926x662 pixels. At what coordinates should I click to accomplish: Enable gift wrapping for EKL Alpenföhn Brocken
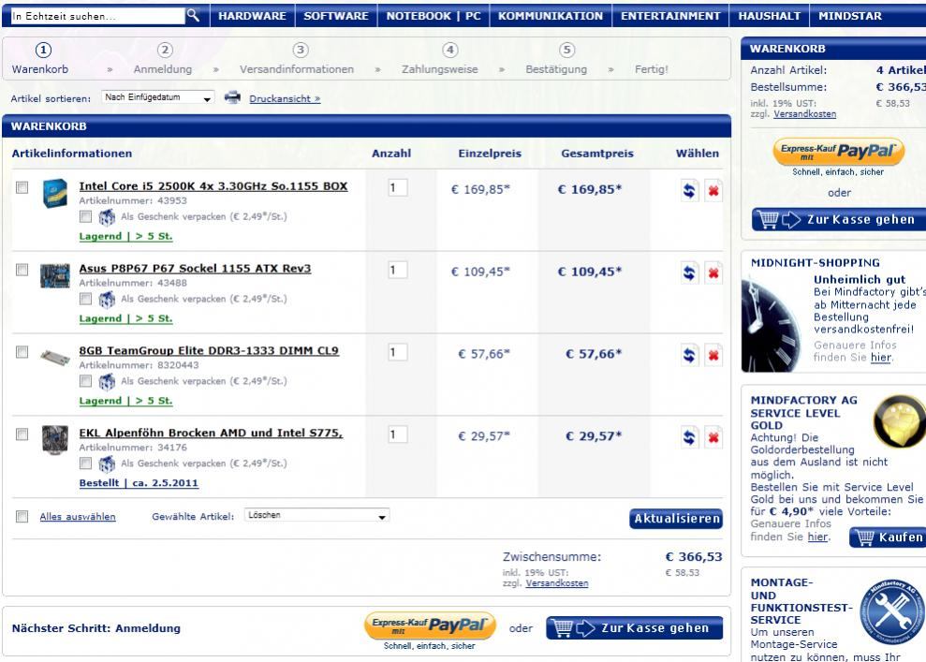(85, 463)
